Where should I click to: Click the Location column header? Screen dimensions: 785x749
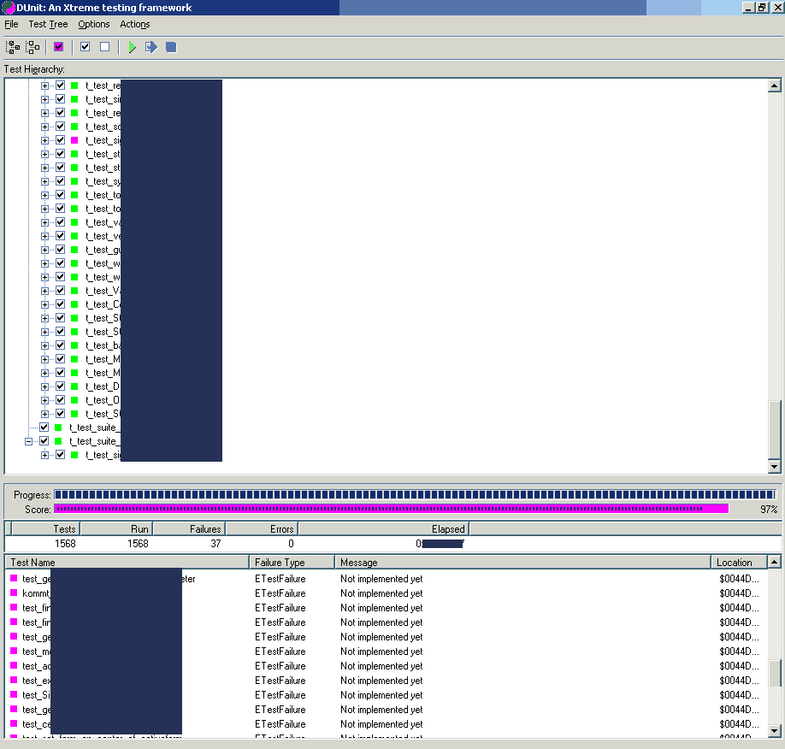[x=739, y=563]
